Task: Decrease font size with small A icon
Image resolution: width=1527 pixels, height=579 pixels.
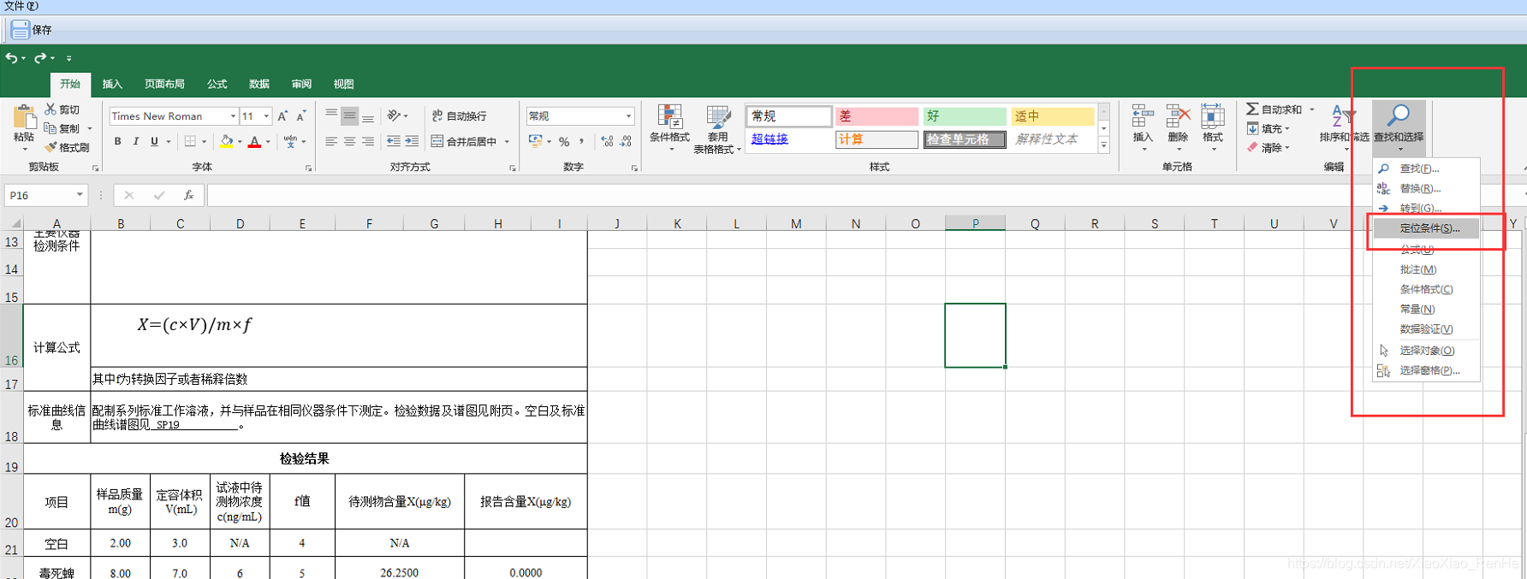Action: pos(300,116)
